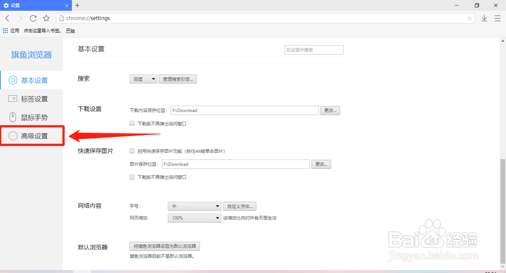The height and width of the screenshot is (273, 506).
Task: Click 自定义字体 button
Action: [240, 206]
